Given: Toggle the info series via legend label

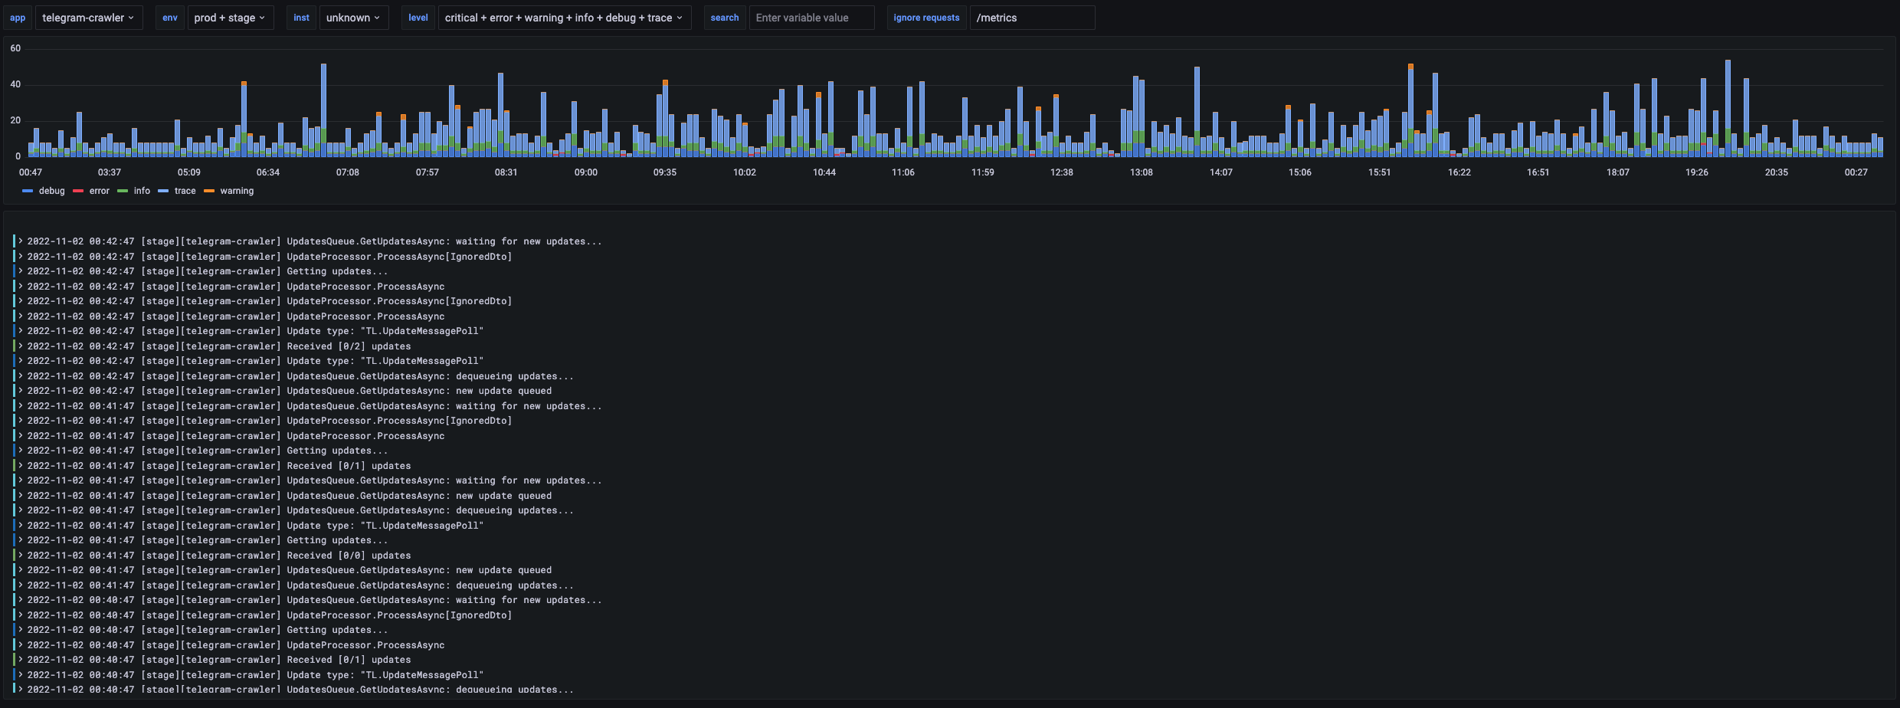Looking at the screenshot, I should (142, 191).
